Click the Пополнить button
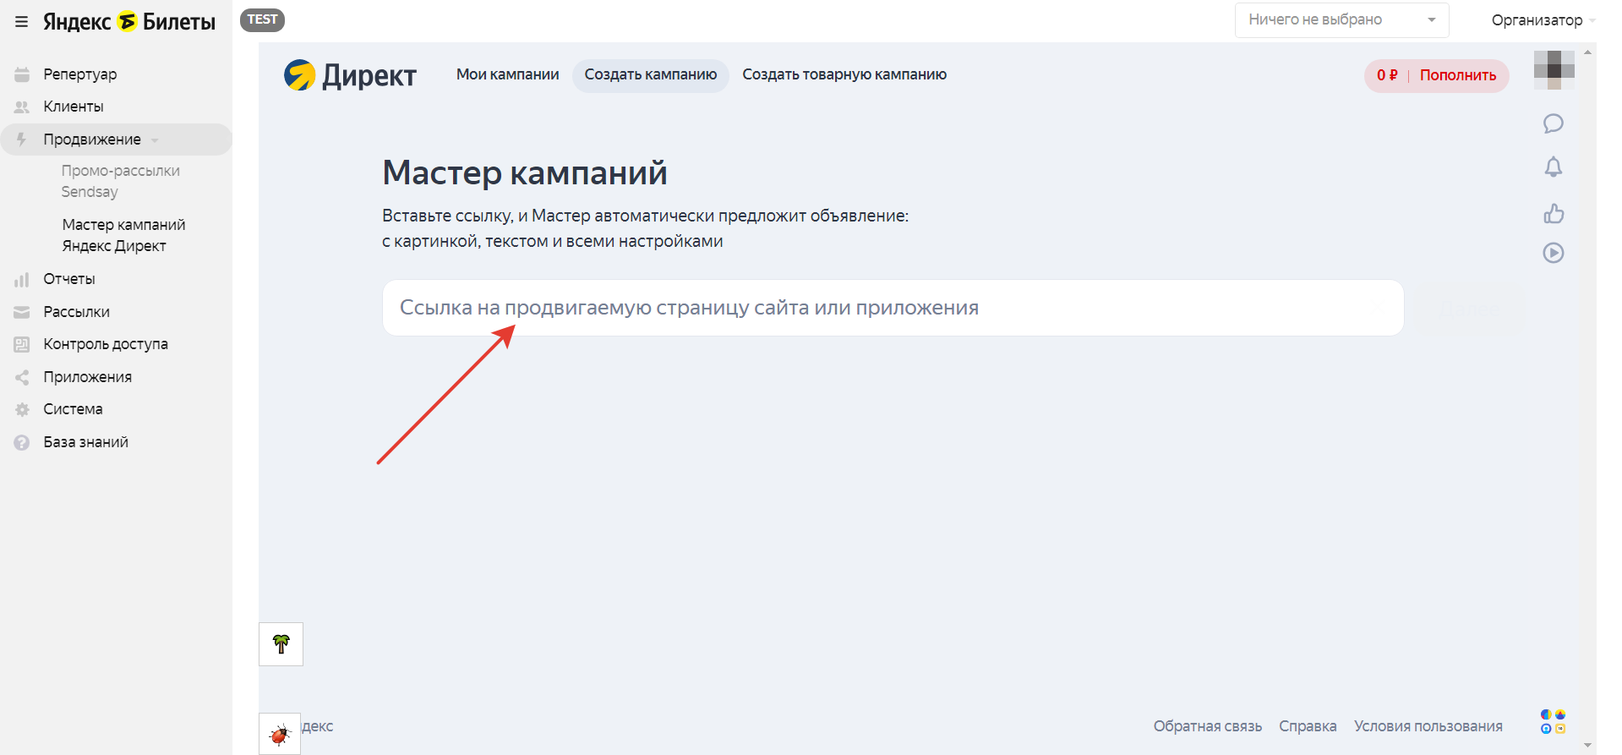1622x755 pixels. (x=1458, y=75)
